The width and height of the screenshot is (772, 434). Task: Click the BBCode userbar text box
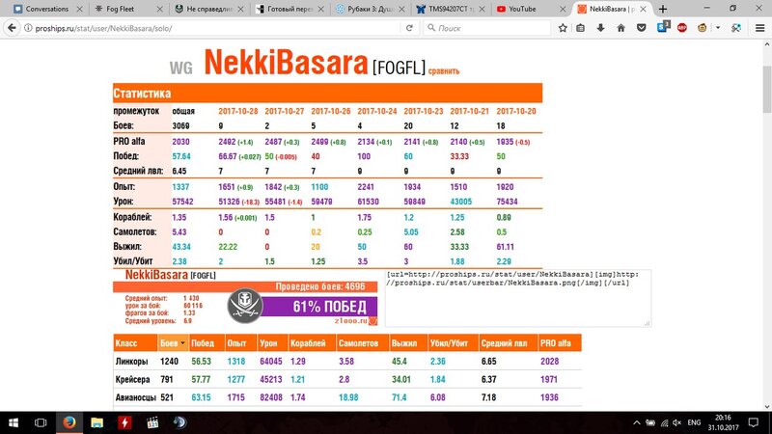tap(517, 296)
